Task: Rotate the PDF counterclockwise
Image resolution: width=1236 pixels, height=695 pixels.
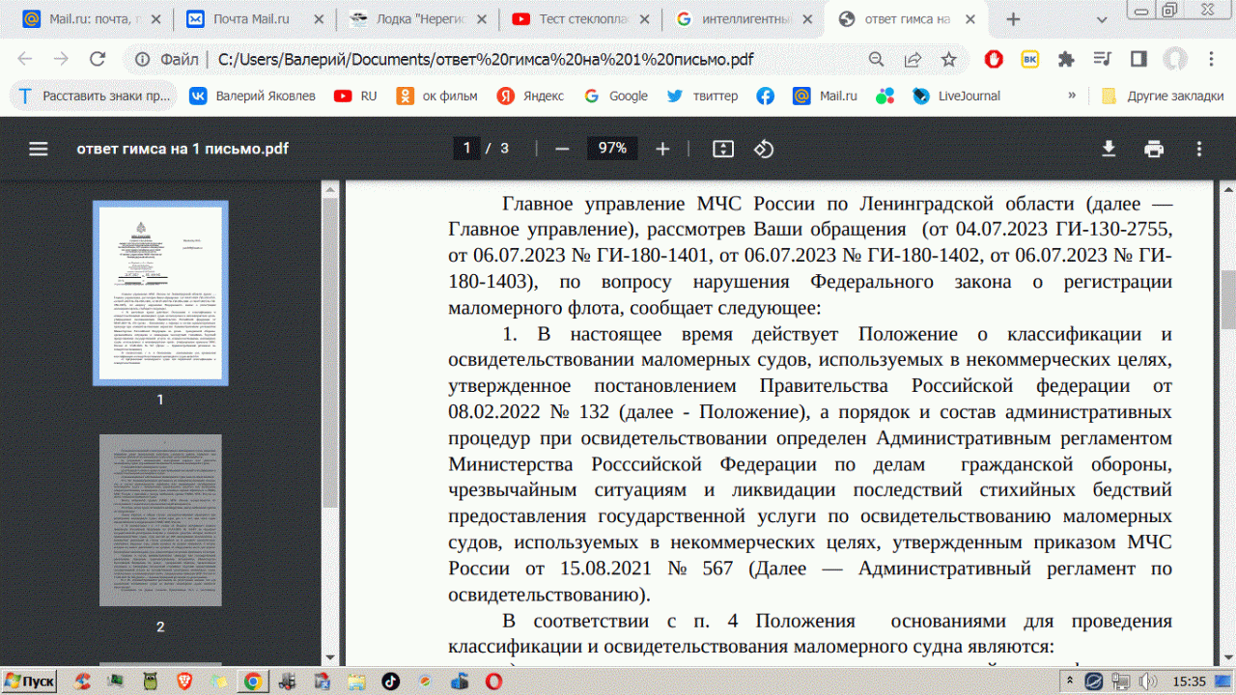Action: click(764, 149)
